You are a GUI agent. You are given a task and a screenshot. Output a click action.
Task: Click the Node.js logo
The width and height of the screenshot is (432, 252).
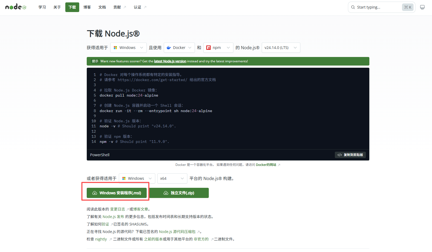(x=16, y=7)
